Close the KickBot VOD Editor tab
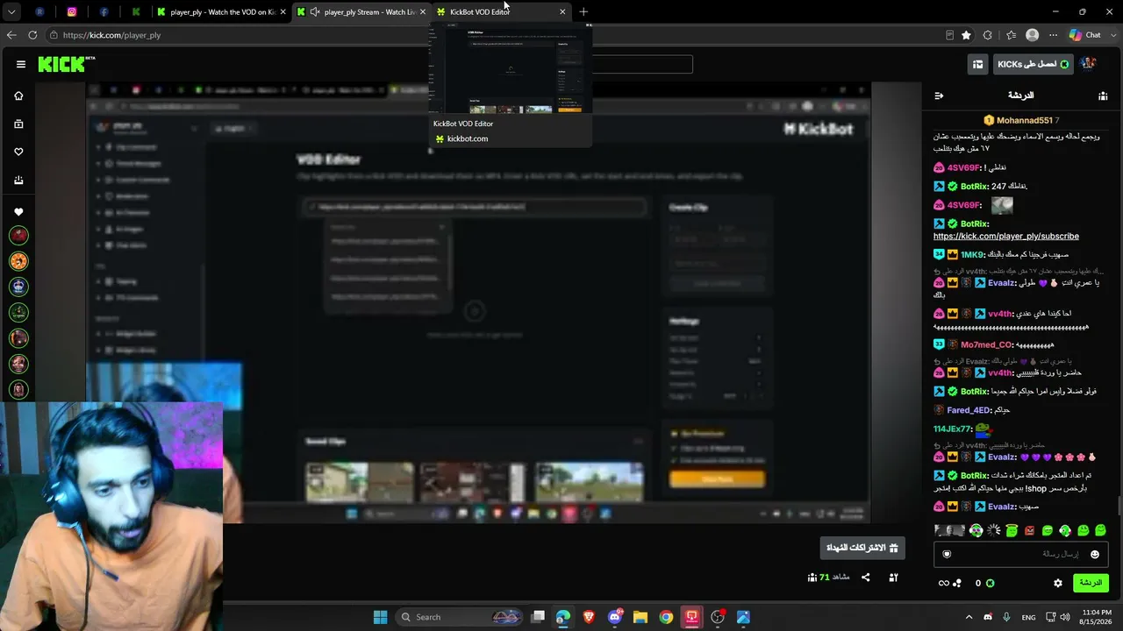The image size is (1123, 631). [x=562, y=12]
